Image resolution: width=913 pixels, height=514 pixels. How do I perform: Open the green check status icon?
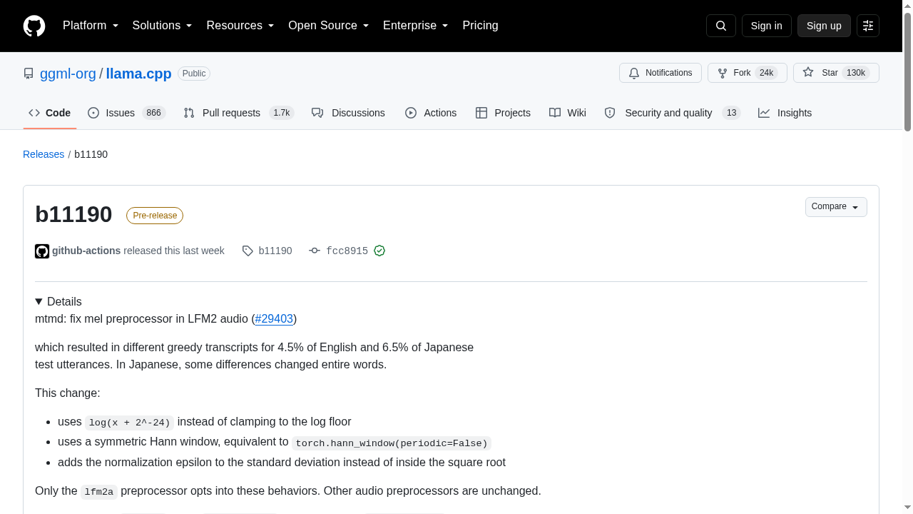tap(379, 251)
